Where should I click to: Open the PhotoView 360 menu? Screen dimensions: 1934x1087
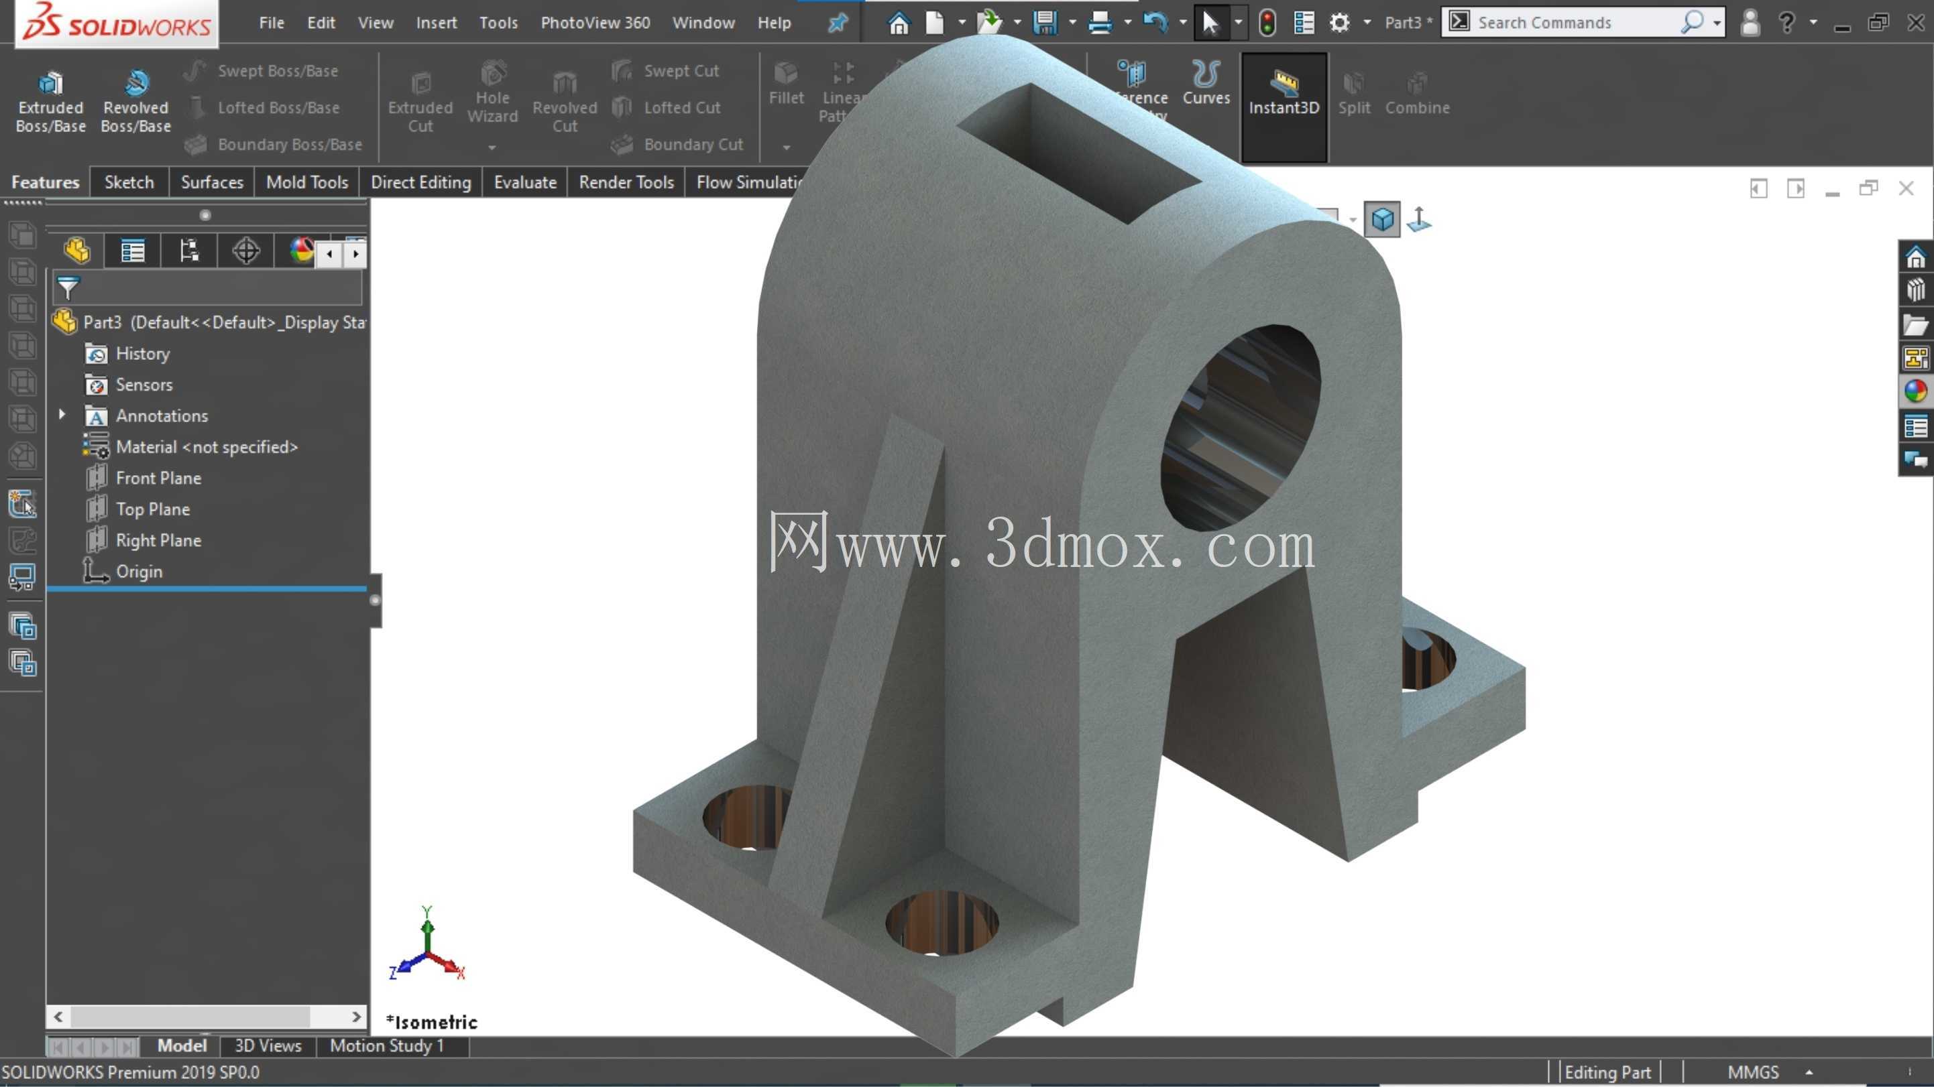click(595, 23)
